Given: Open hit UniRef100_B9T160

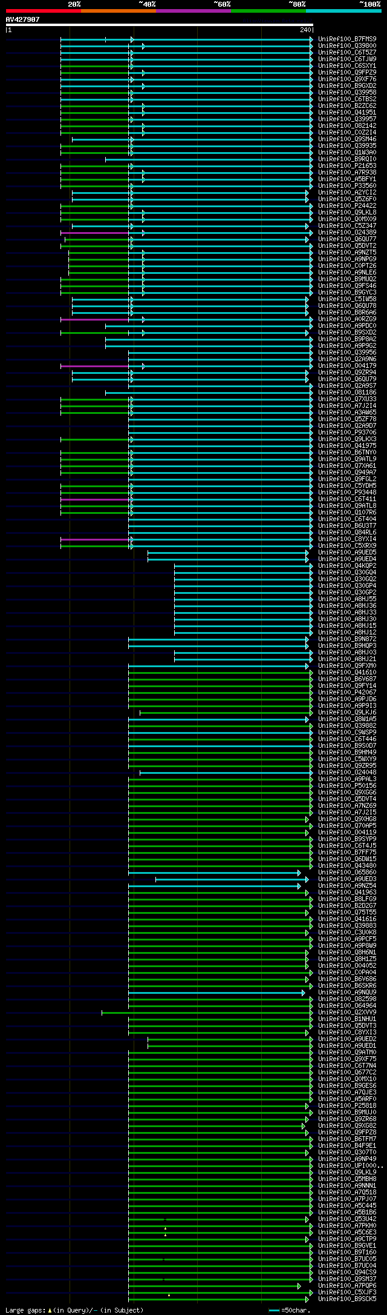Looking at the screenshot, I should [347, 1252].
